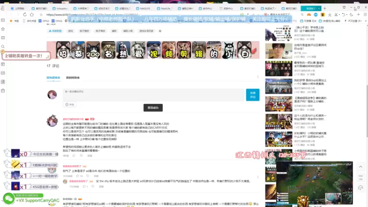This screenshot has height=207, width=368.
Task: Switch to the lolmadm tab
Action: click(61, 8)
